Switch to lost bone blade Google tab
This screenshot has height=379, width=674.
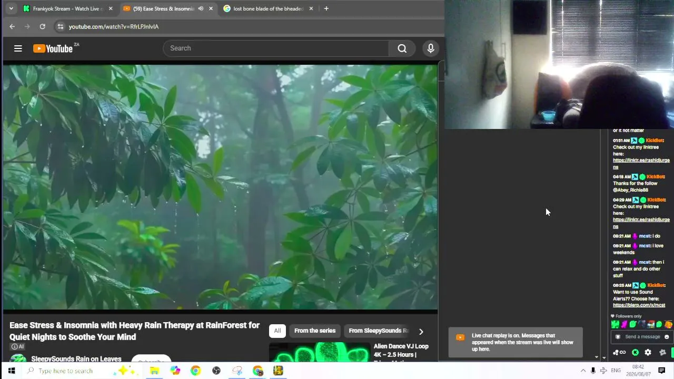[269, 8]
